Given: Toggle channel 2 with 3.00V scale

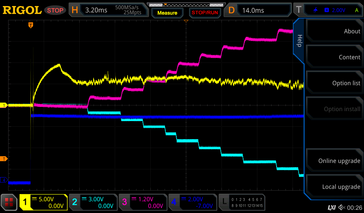Looking at the screenshot, I should click(93, 202).
